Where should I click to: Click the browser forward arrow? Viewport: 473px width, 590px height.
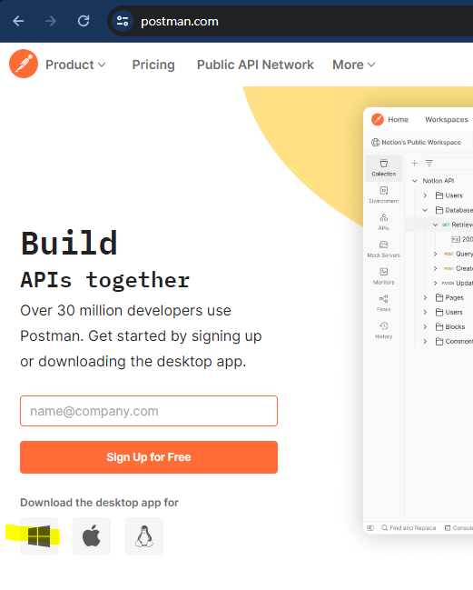click(50, 21)
